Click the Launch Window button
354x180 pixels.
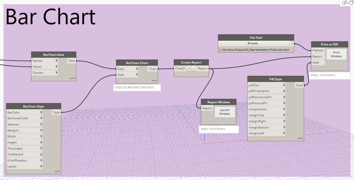coord(225,112)
